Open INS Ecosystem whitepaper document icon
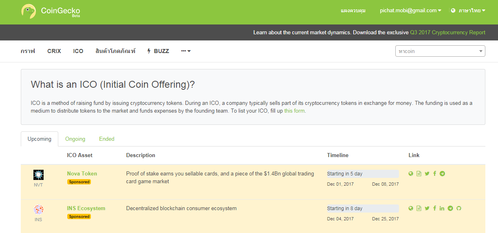The width and height of the screenshot is (498, 233). (419, 208)
